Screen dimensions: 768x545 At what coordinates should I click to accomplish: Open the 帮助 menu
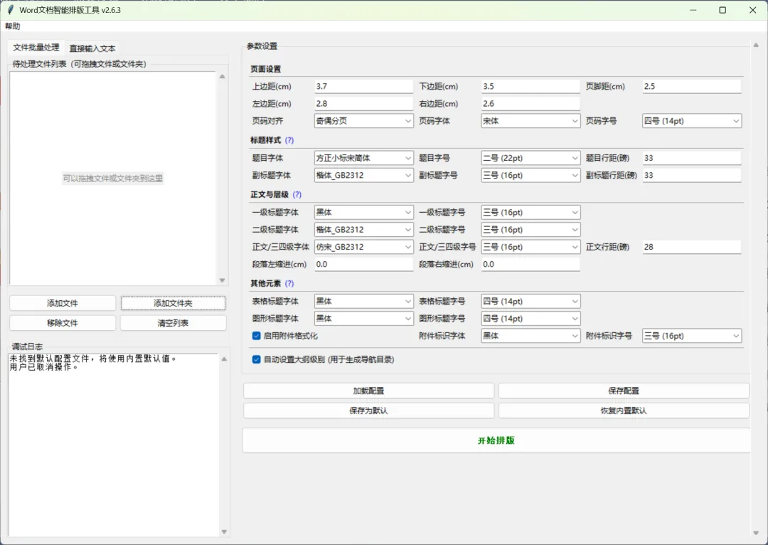pos(13,26)
